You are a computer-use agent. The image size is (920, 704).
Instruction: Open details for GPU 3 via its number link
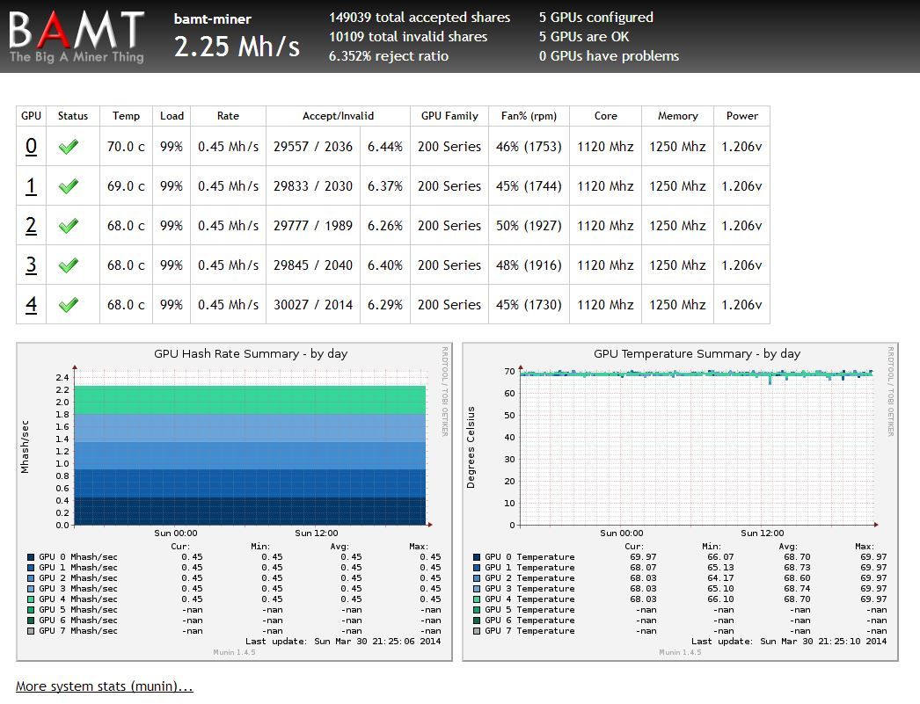click(30, 265)
